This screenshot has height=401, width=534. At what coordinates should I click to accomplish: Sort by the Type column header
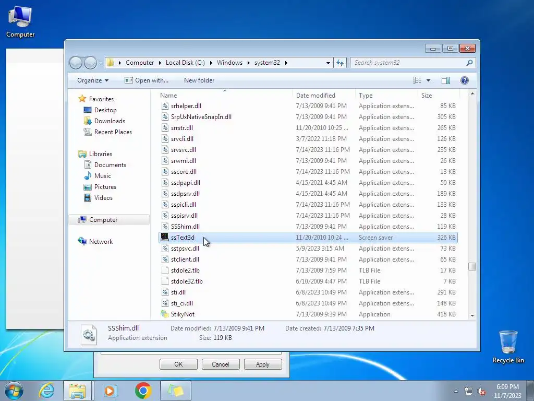[386, 96]
